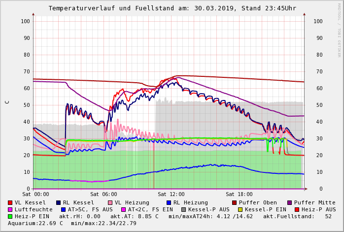Click the green Heiz-P EIN swatch
Viewport: 344px width, 232px height.
tap(10, 216)
